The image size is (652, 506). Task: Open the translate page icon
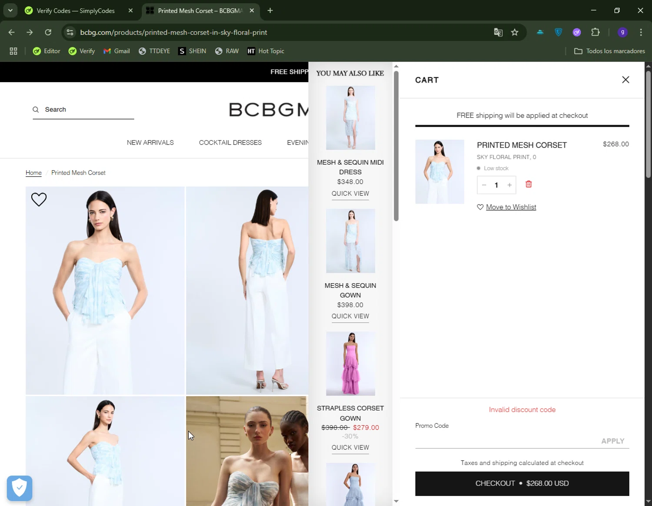point(498,32)
